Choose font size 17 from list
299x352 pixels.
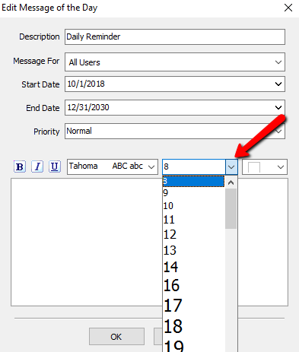(193, 306)
